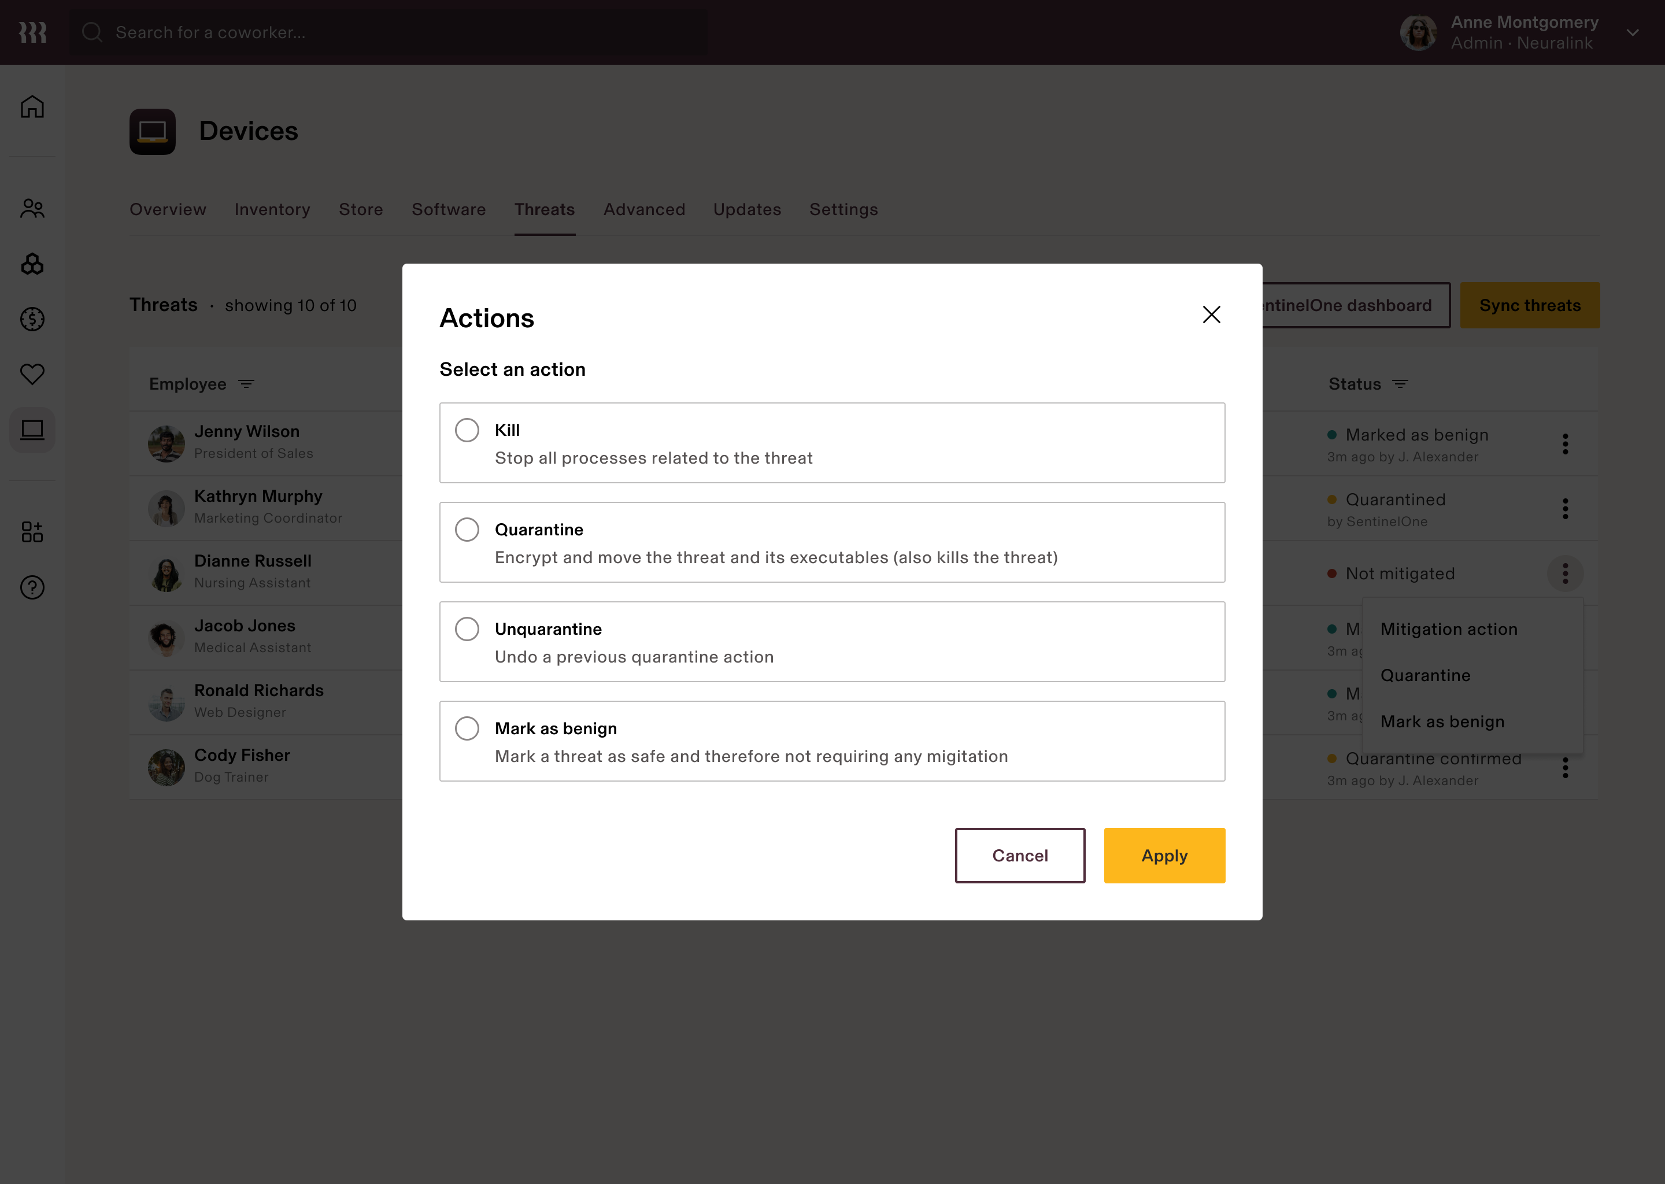Select the Unquarantine radio option

coord(467,628)
